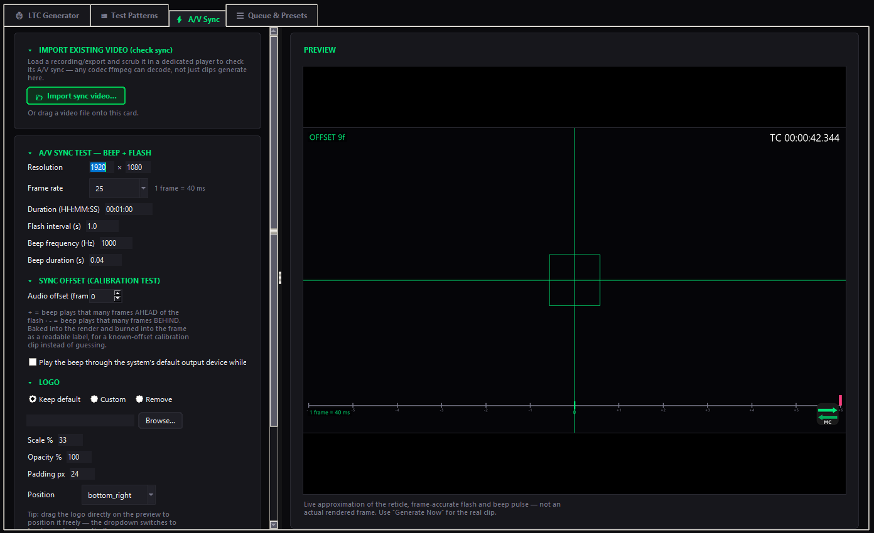This screenshot has height=533, width=874.
Task: Collapse the Sync Offset calibration section
Action: point(30,281)
